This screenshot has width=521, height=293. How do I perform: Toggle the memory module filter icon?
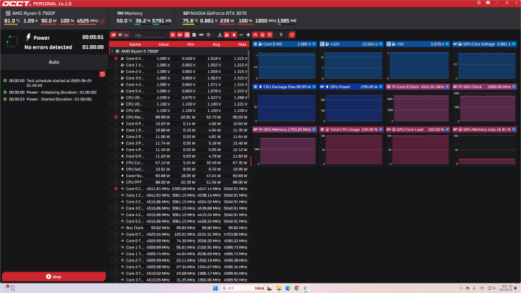pyautogui.click(x=201, y=35)
